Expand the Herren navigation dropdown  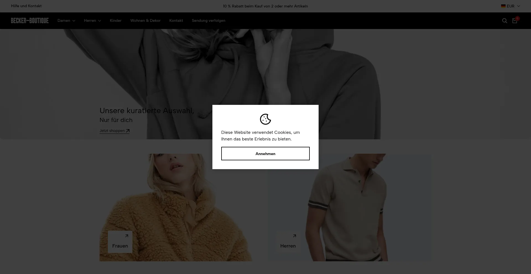[92, 21]
